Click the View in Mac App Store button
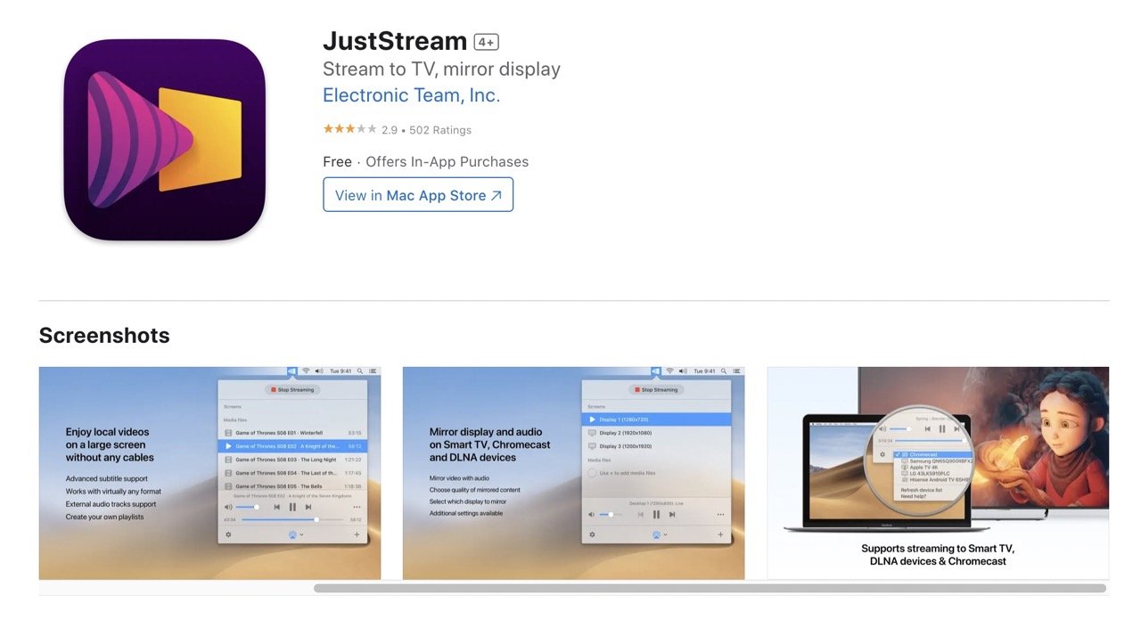Viewport: 1141px width, 619px height. (x=418, y=195)
